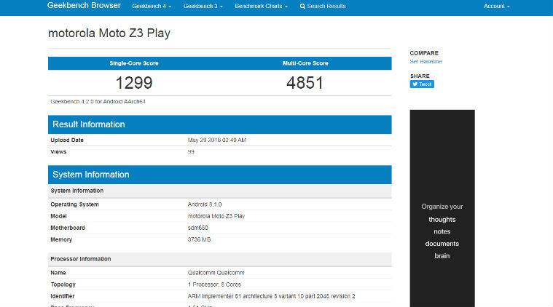Image resolution: width=553 pixels, height=307 pixels.
Task: Open the Benchmark Charts dropdown
Action: [x=262, y=6]
